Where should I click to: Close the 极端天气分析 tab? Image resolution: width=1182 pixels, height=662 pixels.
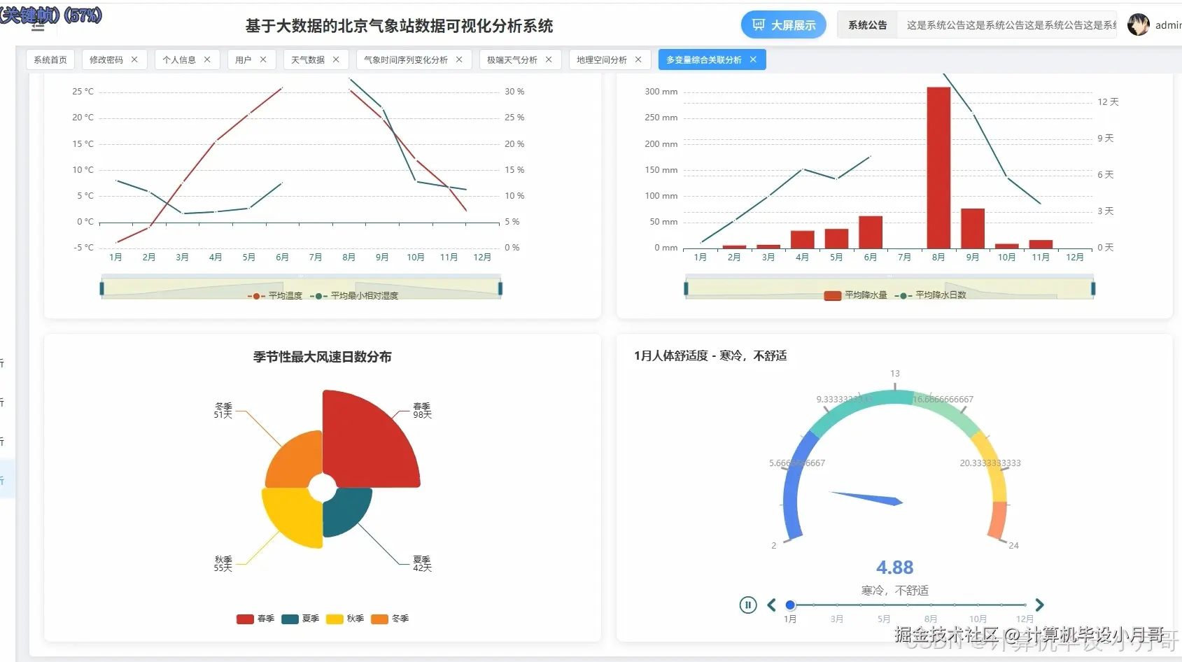(x=549, y=59)
